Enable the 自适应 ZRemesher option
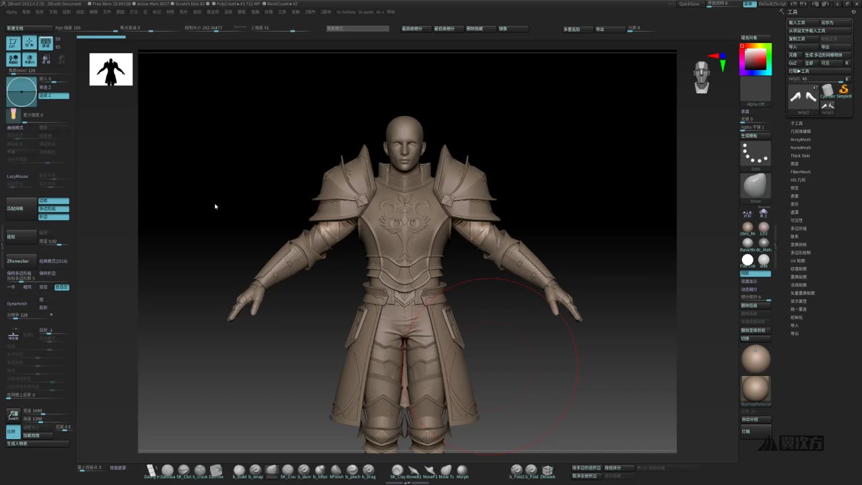The image size is (862, 485). tap(61, 287)
